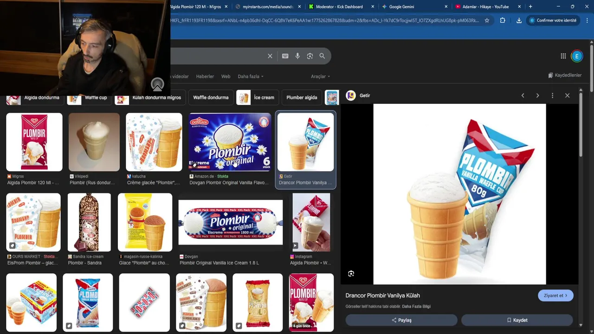Open the Haberler search tab
The image size is (594, 334).
(205, 77)
